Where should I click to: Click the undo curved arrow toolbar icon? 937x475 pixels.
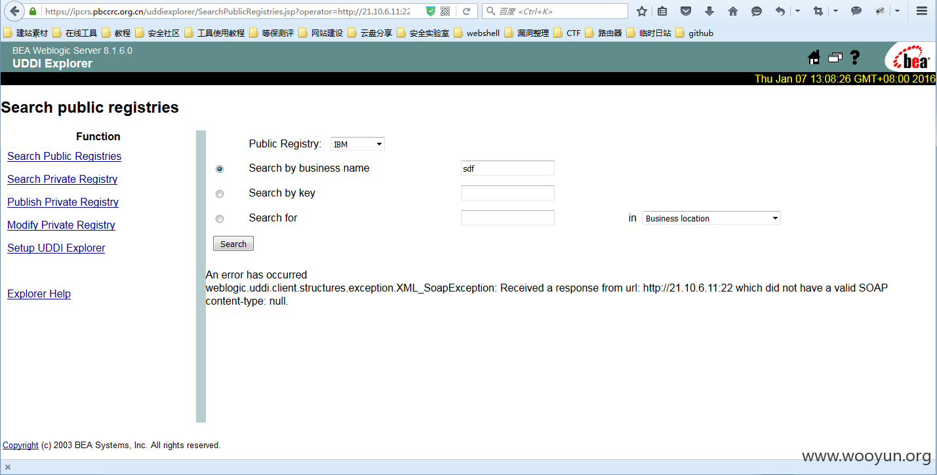780,11
